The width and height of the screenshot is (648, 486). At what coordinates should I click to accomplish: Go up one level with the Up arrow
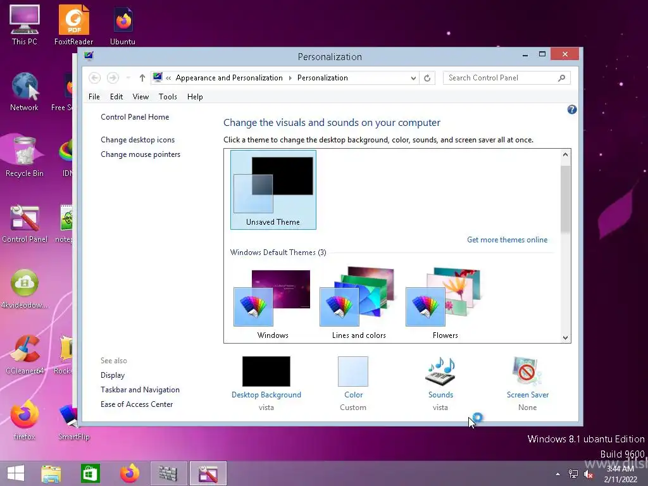(x=142, y=78)
